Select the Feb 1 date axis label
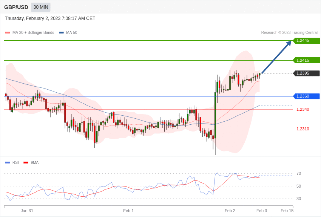This screenshot has width=321, height=217. [x=128, y=211]
